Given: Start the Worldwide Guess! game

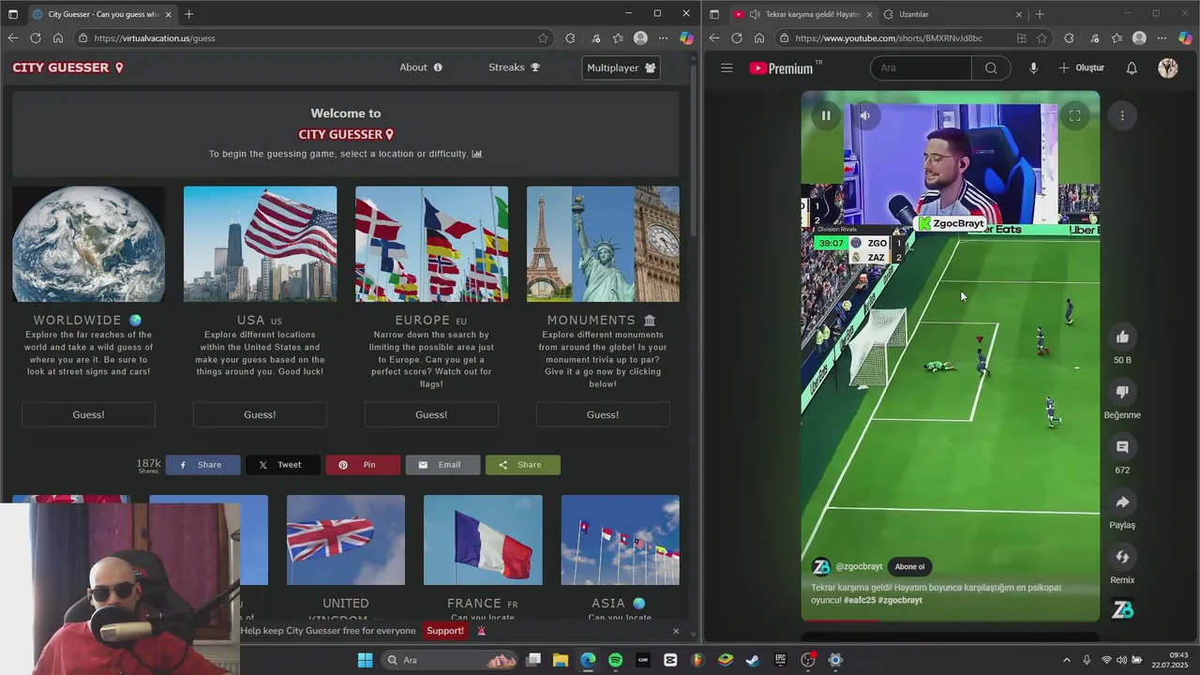Looking at the screenshot, I should (x=88, y=414).
